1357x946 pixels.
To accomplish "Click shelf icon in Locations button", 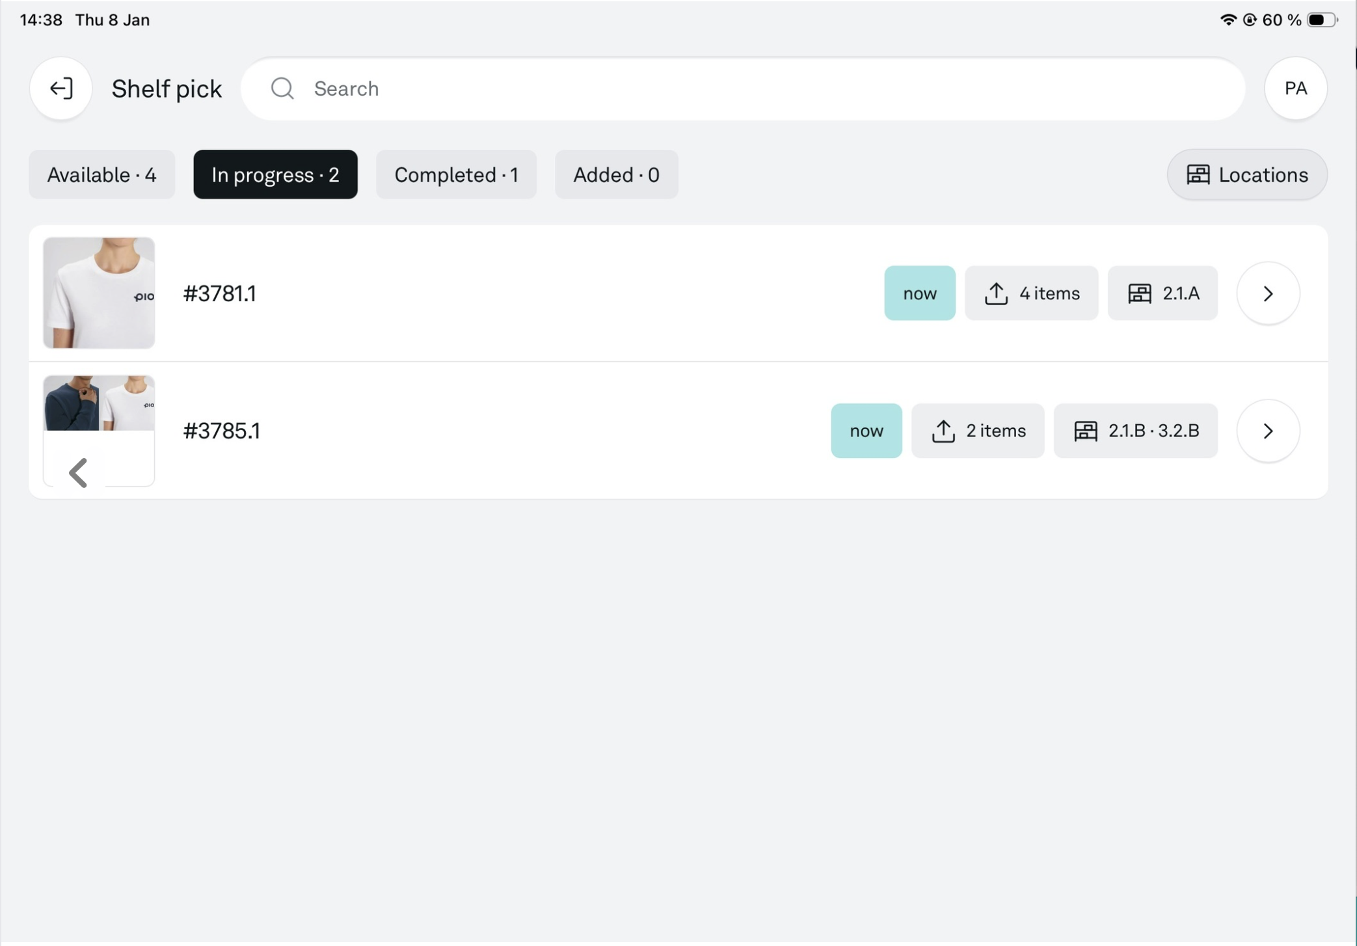I will (x=1198, y=174).
